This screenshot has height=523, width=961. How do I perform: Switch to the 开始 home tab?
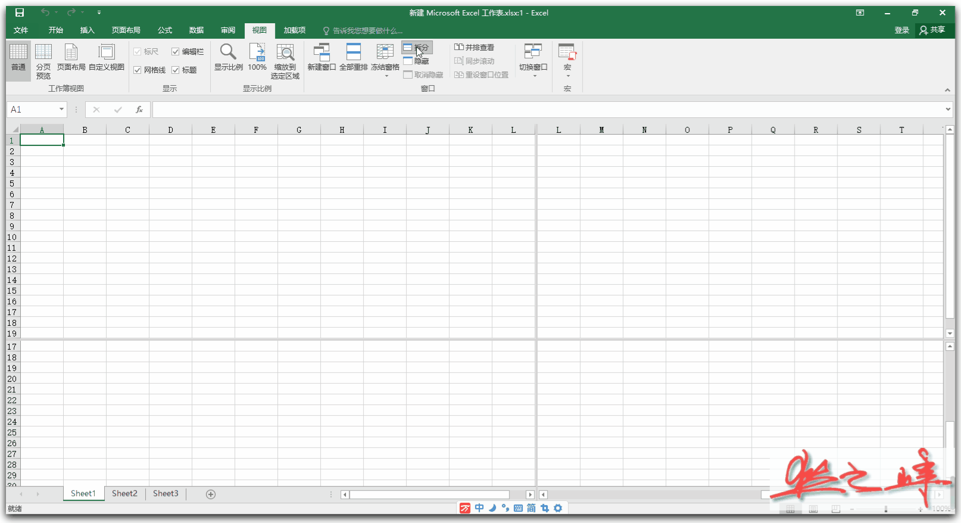(56, 30)
